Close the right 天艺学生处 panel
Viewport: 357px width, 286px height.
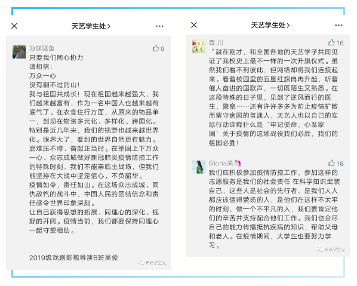click(x=194, y=25)
